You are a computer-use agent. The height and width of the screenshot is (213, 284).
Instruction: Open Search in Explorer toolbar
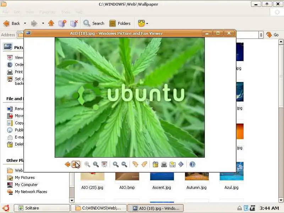pos(94,23)
